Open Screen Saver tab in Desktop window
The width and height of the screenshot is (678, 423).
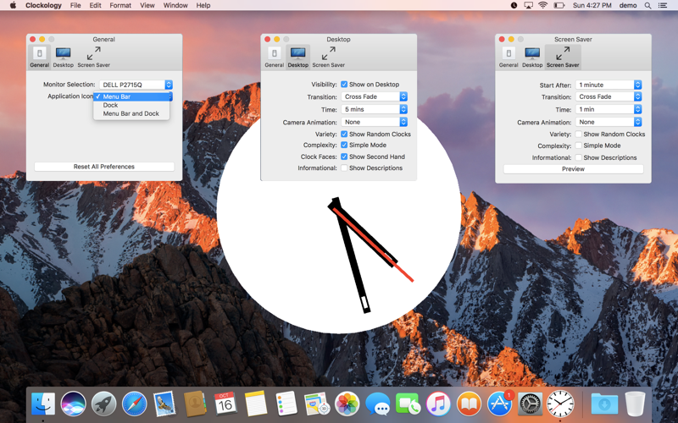point(328,57)
